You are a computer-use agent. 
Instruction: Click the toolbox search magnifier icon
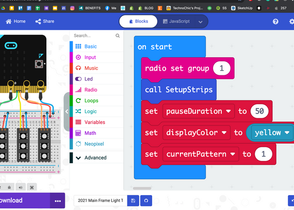click(118, 36)
